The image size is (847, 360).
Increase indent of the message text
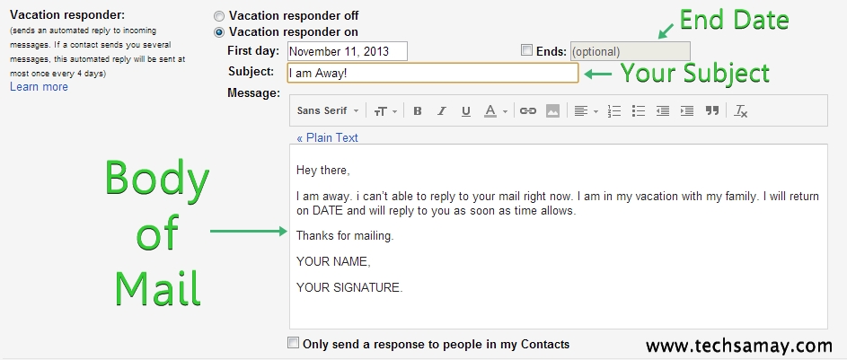point(687,111)
